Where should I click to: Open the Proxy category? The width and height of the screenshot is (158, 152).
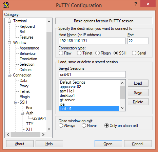(24, 86)
